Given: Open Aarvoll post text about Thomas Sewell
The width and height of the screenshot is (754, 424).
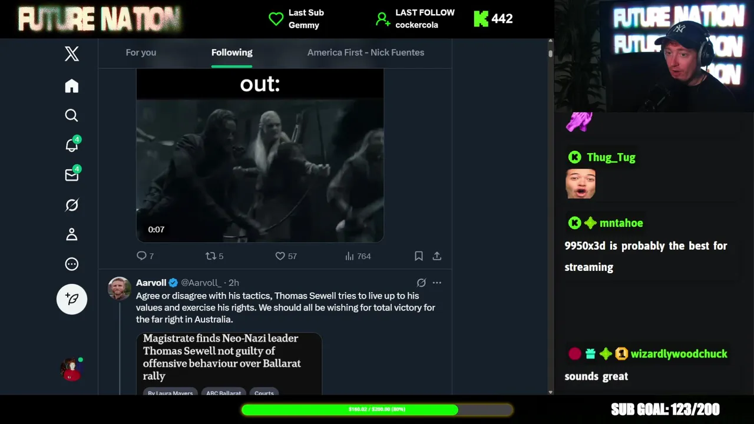Looking at the screenshot, I should tap(286, 307).
